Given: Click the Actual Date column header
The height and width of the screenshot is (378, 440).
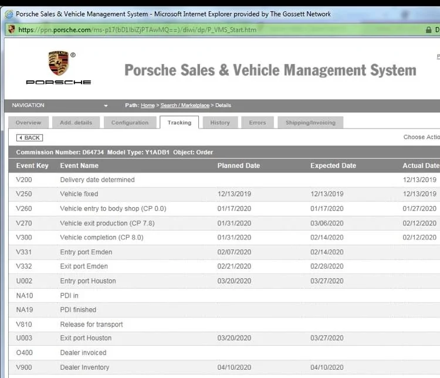Looking at the screenshot, I should point(421,166).
